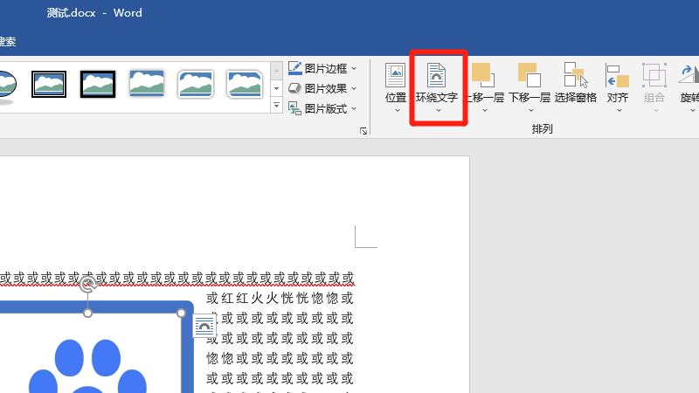Viewport: 699px width, 393px height.
Task: Click the layout options icon beside picture
Action: [204, 326]
